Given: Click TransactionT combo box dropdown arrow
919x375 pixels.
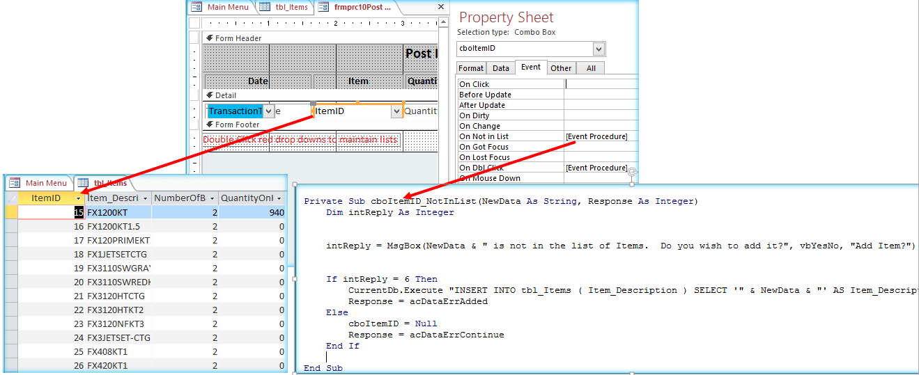Looking at the screenshot, I should (268, 111).
